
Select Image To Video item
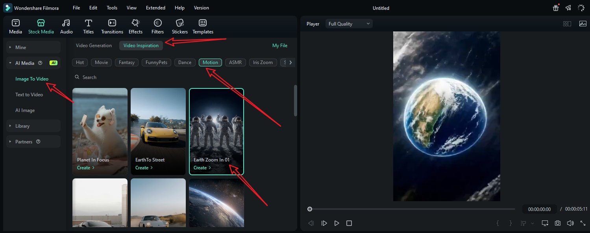32,79
